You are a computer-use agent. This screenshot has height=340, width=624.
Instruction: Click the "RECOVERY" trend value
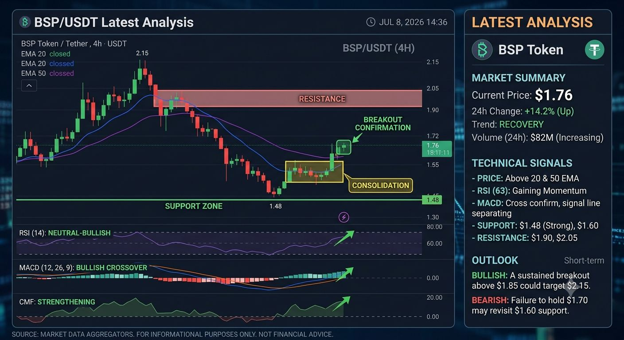coord(521,124)
